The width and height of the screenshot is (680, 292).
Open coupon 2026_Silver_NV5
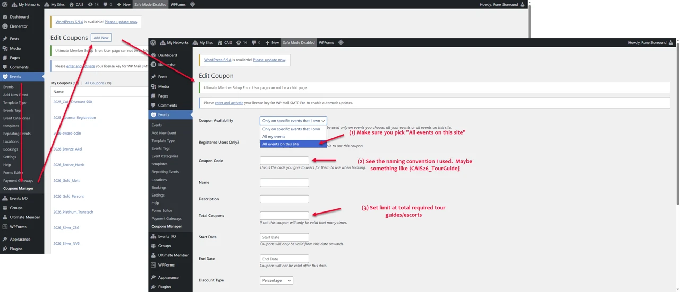coord(66,243)
